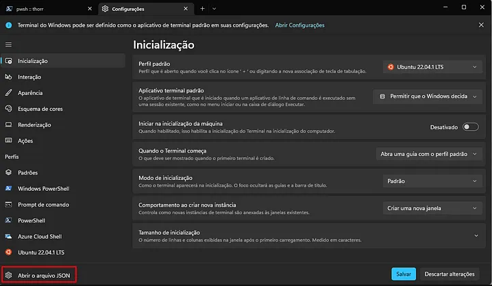The width and height of the screenshot is (492, 286).
Task: Close the pwsh :: thorr tab
Action: 90,9
